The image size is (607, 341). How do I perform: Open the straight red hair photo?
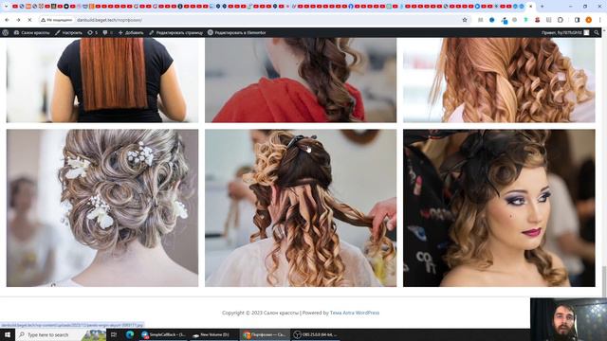point(102,80)
